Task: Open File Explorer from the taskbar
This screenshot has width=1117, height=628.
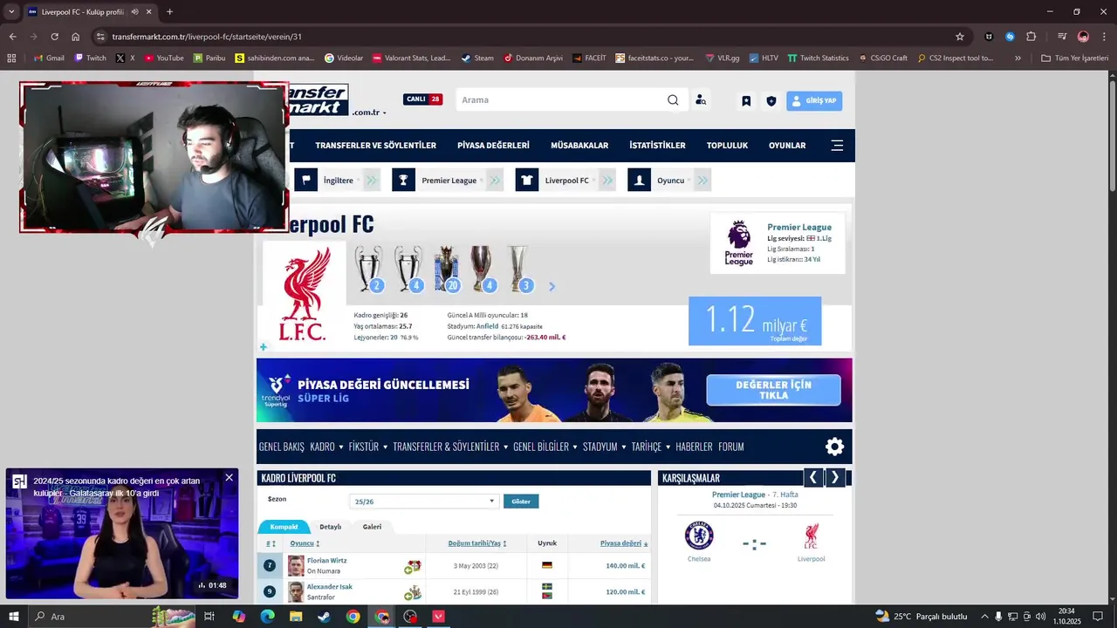Action: [x=296, y=617]
